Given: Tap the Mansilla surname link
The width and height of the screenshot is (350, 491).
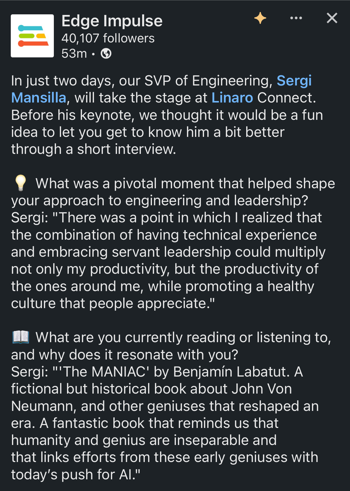Looking at the screenshot, I should pyautogui.click(x=39, y=98).
